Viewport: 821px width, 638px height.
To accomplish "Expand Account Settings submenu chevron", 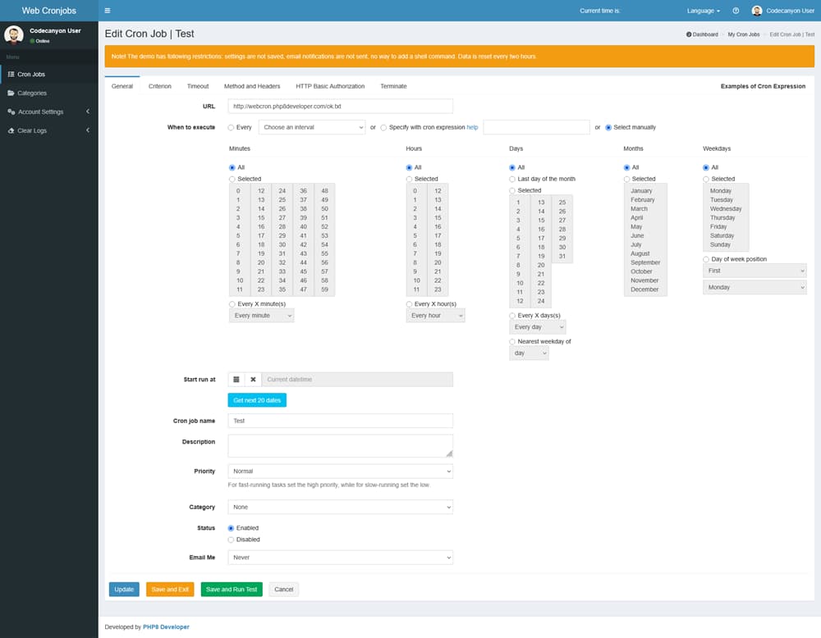I will [88, 112].
